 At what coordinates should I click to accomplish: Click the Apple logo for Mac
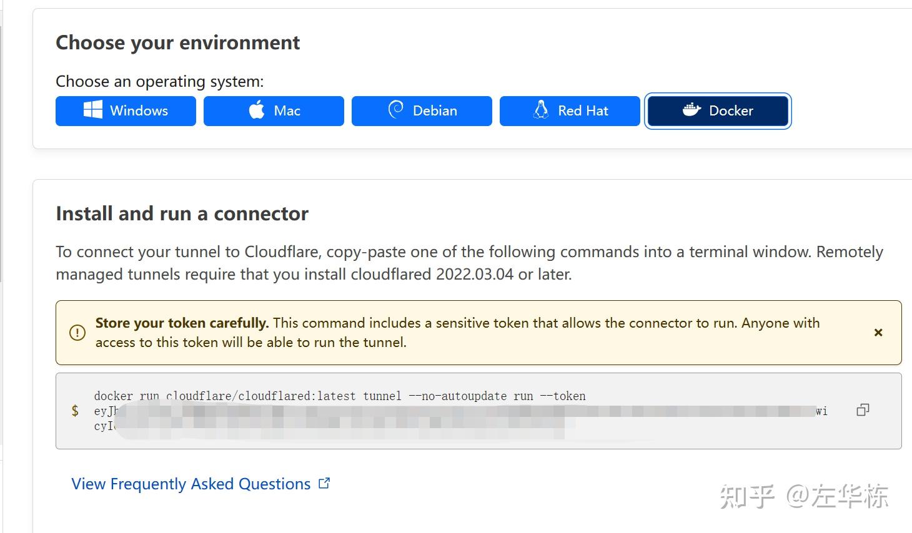(x=257, y=110)
